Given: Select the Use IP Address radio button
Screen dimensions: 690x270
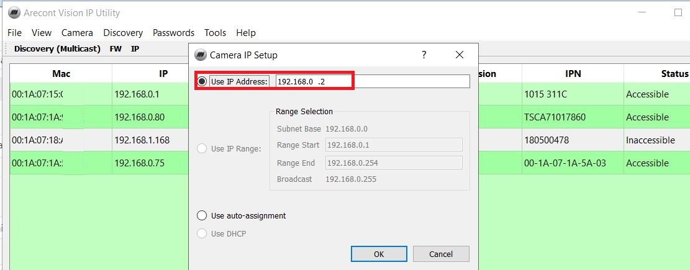Looking at the screenshot, I should (x=202, y=81).
